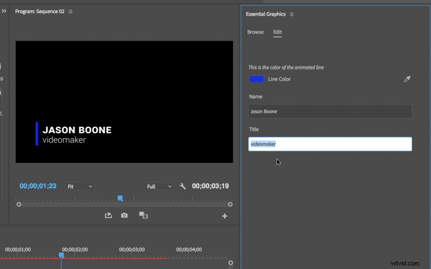Pick line color with the eyedropper
Image resolution: width=431 pixels, height=269 pixels.
(x=407, y=79)
